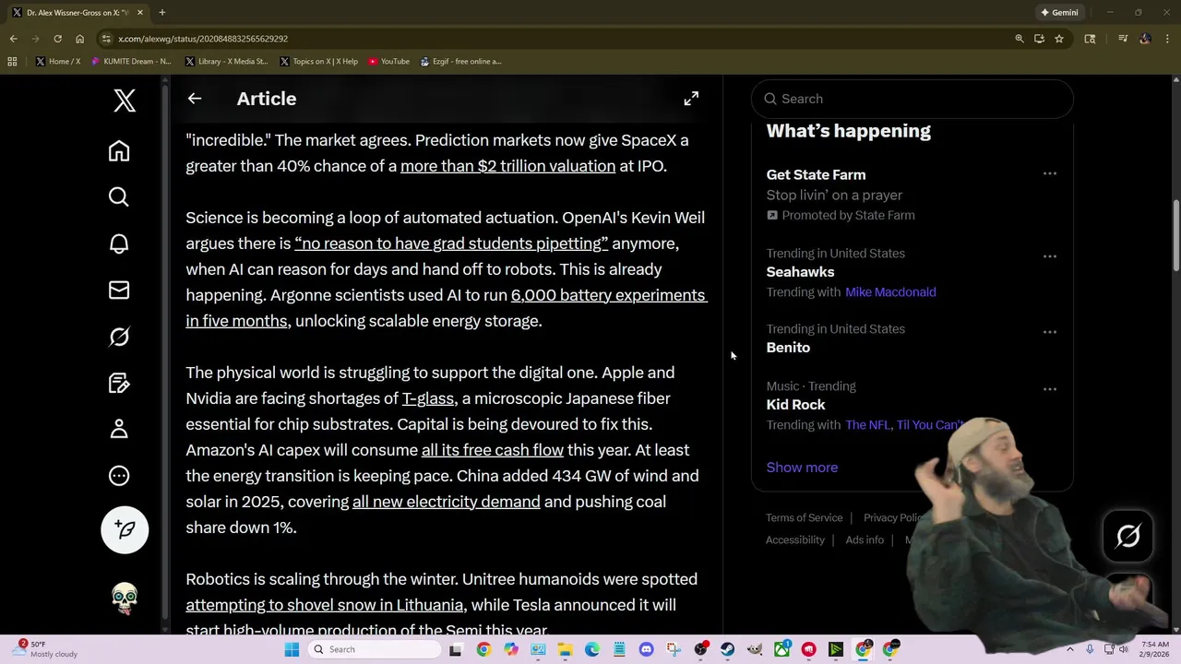Click the page vertical scrollbar thumb
This screenshot has height=664, width=1181.
[x=1175, y=235]
